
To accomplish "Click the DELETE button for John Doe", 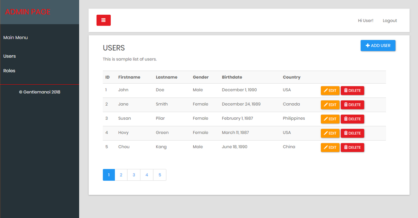I will 352,90.
